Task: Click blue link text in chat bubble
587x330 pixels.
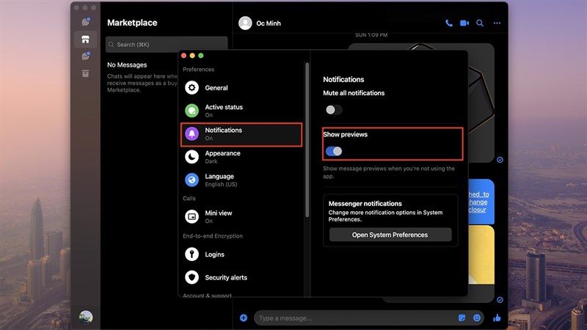Action: coord(478,202)
